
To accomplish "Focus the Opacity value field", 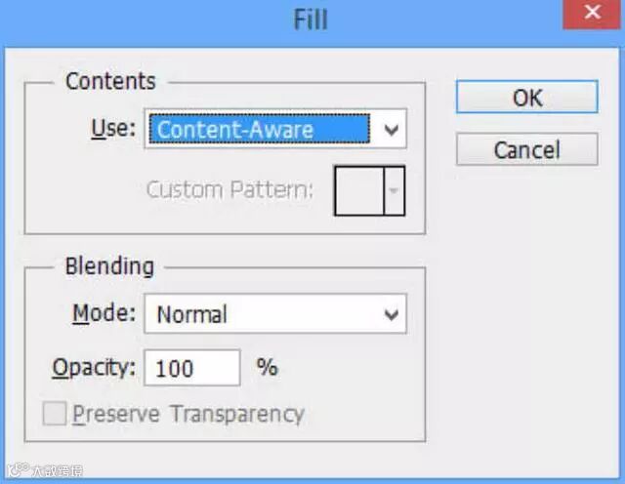I will pos(191,368).
